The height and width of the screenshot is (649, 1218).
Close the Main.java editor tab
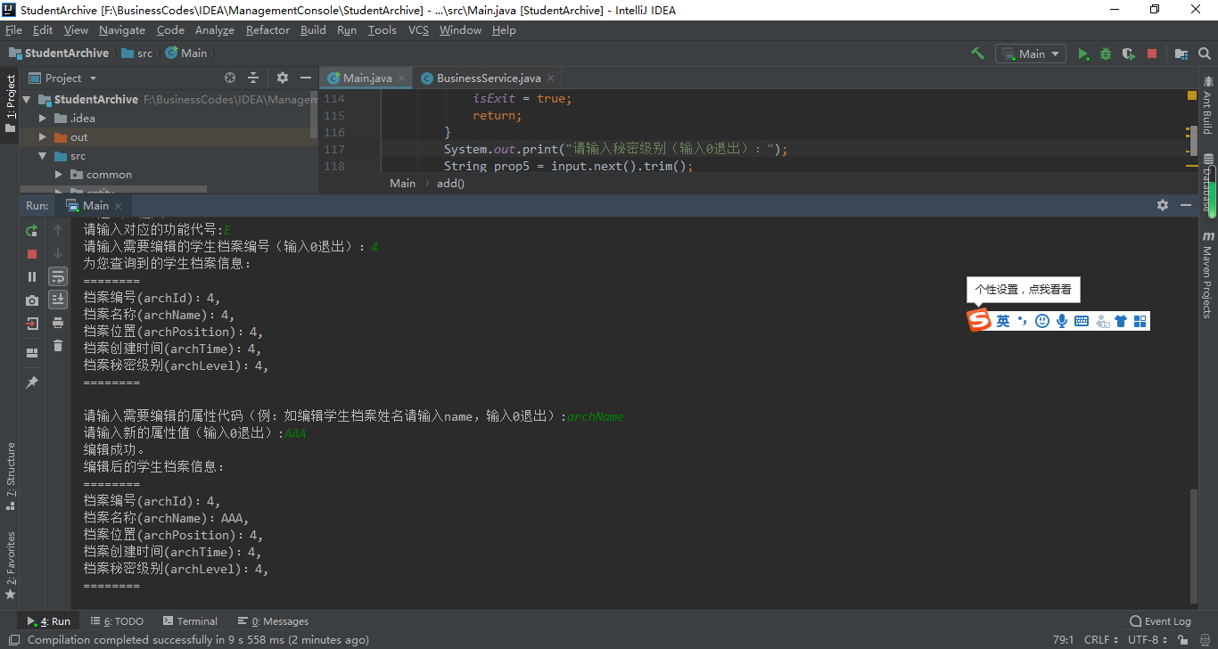(401, 78)
